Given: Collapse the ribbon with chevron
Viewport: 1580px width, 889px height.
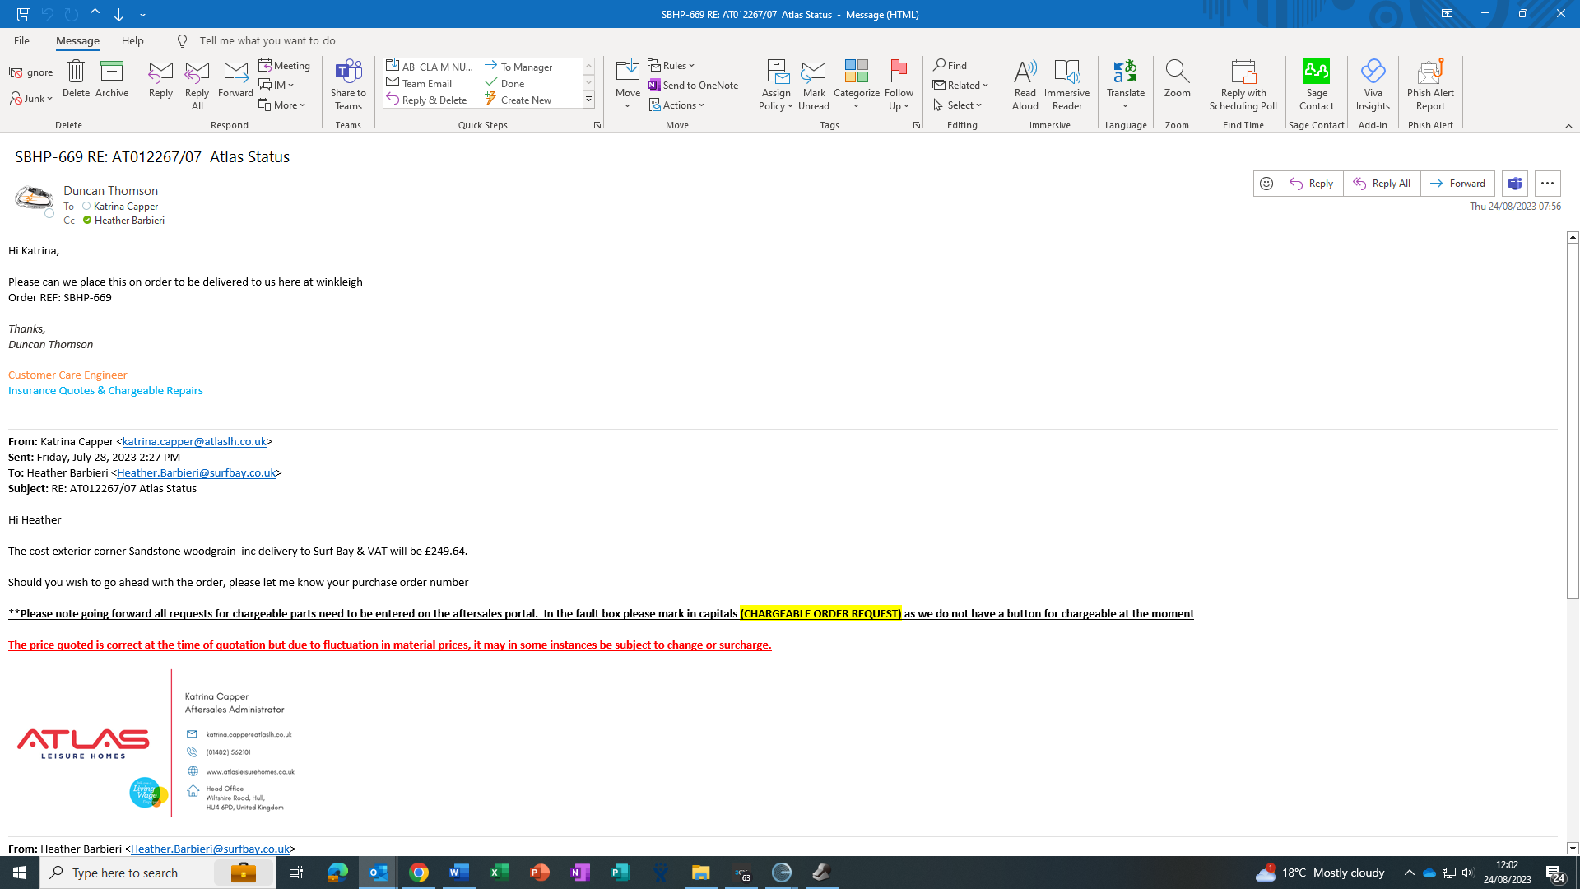Looking at the screenshot, I should 1568,126.
